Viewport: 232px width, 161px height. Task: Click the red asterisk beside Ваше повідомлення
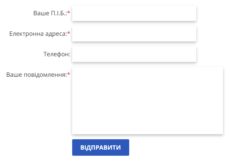pyautogui.click(x=69, y=75)
